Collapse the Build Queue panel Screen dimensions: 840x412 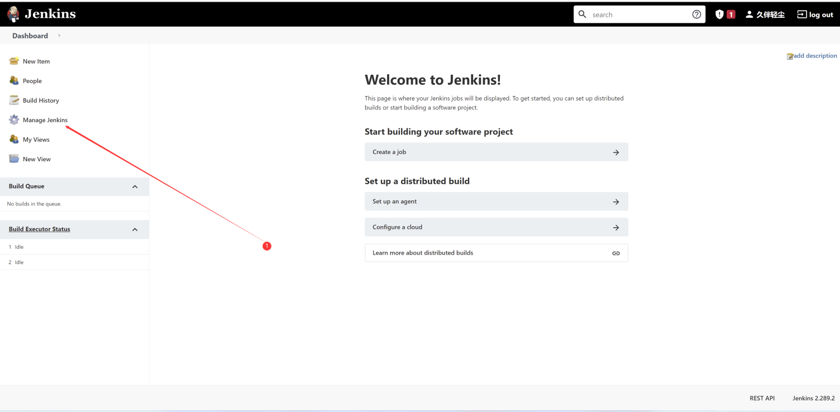coord(135,186)
